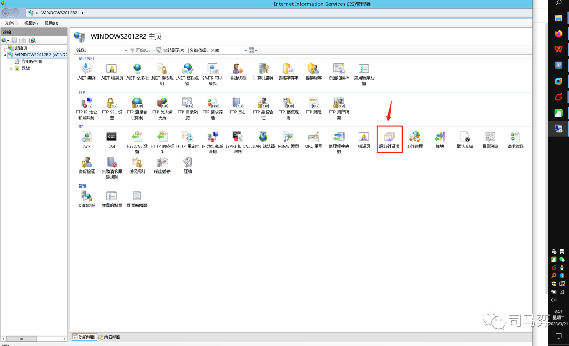Image resolution: width=569 pixels, height=346 pixels.
Task: Open HTTP 重定向 feature
Action: (x=188, y=140)
